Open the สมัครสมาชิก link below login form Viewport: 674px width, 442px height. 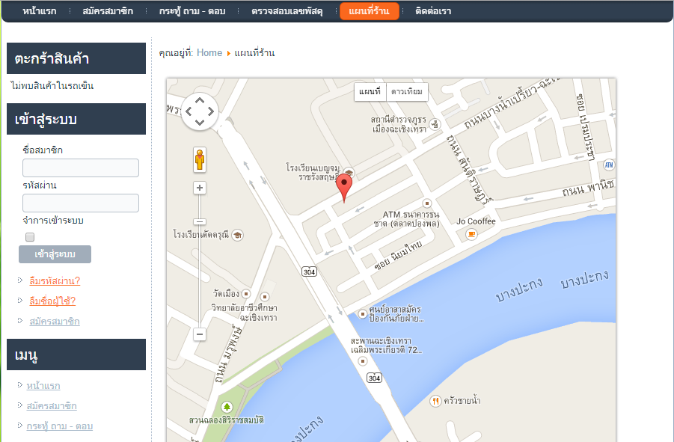tap(55, 322)
